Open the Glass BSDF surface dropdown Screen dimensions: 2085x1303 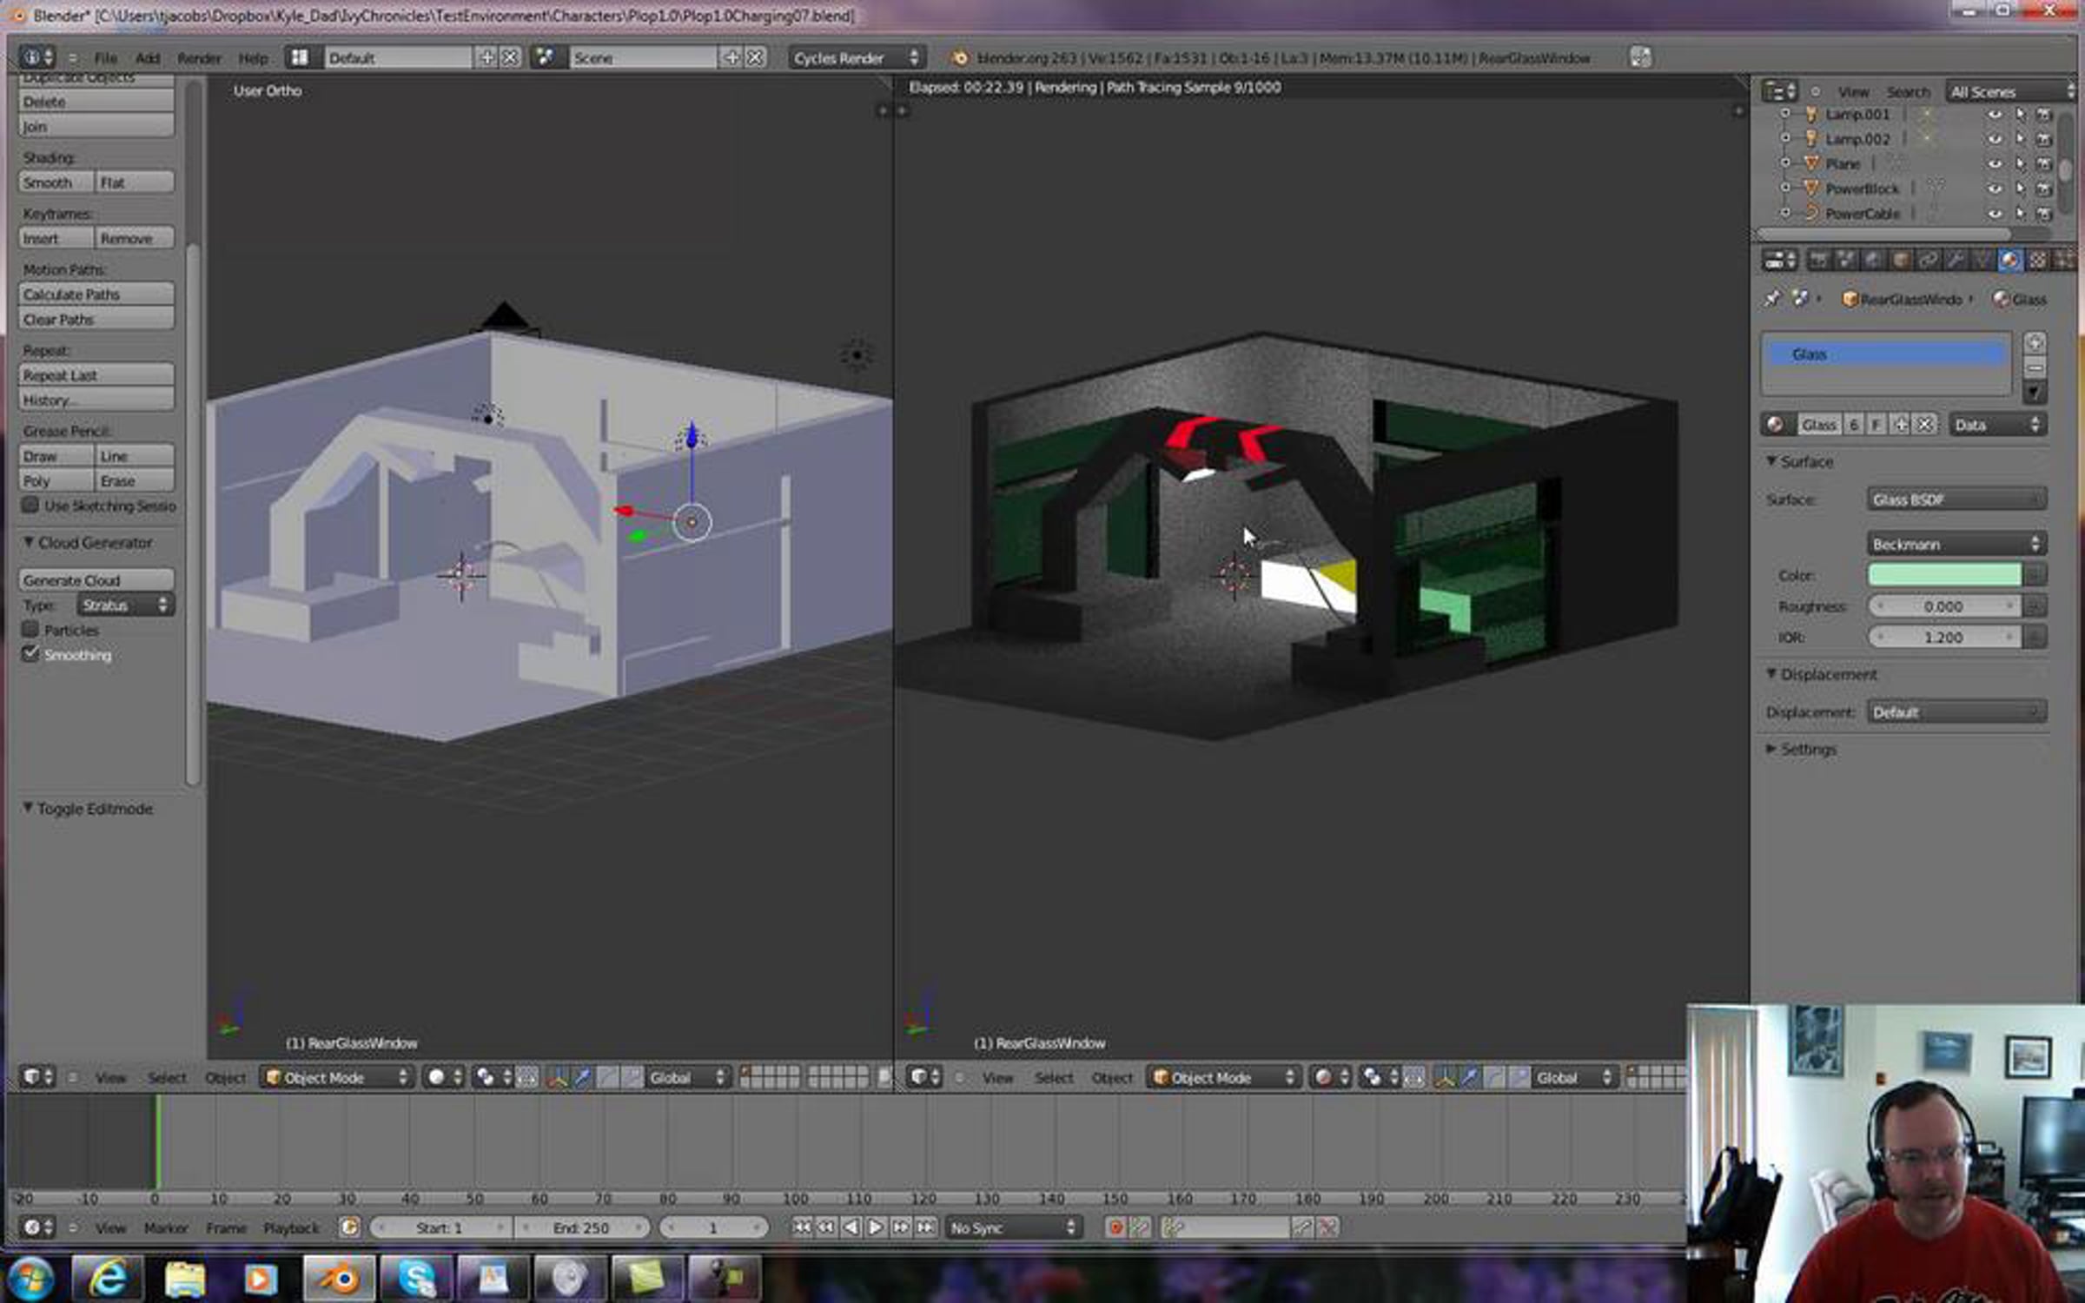click(x=1956, y=499)
